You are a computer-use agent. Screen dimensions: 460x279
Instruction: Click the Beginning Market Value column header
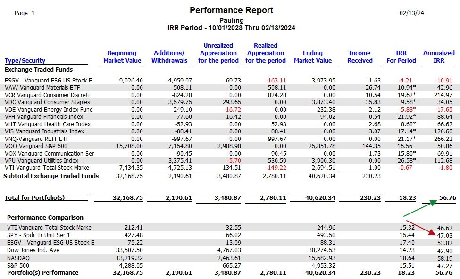click(122, 57)
